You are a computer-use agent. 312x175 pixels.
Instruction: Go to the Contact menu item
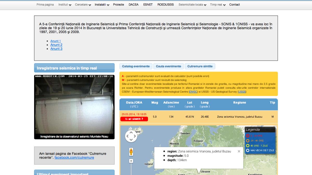coord(235,5)
